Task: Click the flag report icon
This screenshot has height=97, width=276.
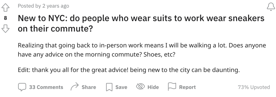Action: click(172, 87)
